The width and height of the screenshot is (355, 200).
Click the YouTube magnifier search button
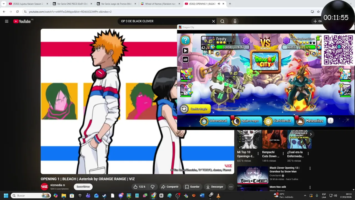pyautogui.click(x=222, y=21)
